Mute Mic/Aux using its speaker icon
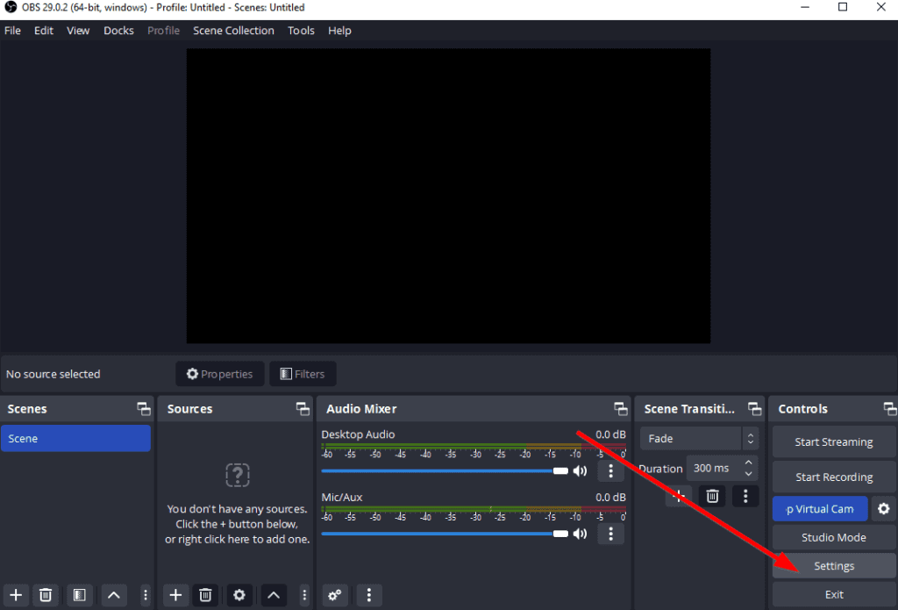This screenshot has height=610, width=898. (x=580, y=534)
